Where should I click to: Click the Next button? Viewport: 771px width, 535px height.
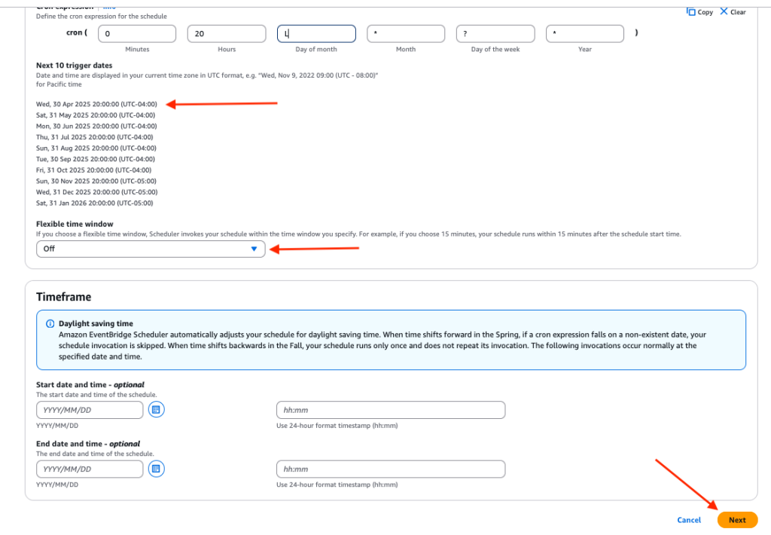(x=737, y=520)
